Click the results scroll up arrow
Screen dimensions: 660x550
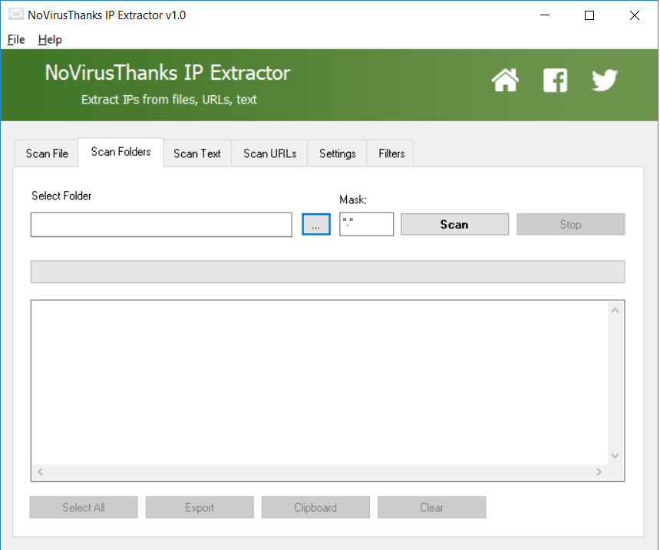pyautogui.click(x=615, y=311)
